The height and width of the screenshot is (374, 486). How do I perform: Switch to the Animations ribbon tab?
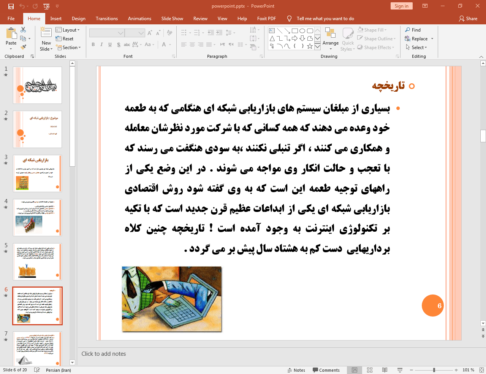pyautogui.click(x=139, y=18)
